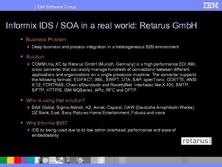Click the line starting 'cross converter that can'
The image size is (222, 167).
[111, 70]
